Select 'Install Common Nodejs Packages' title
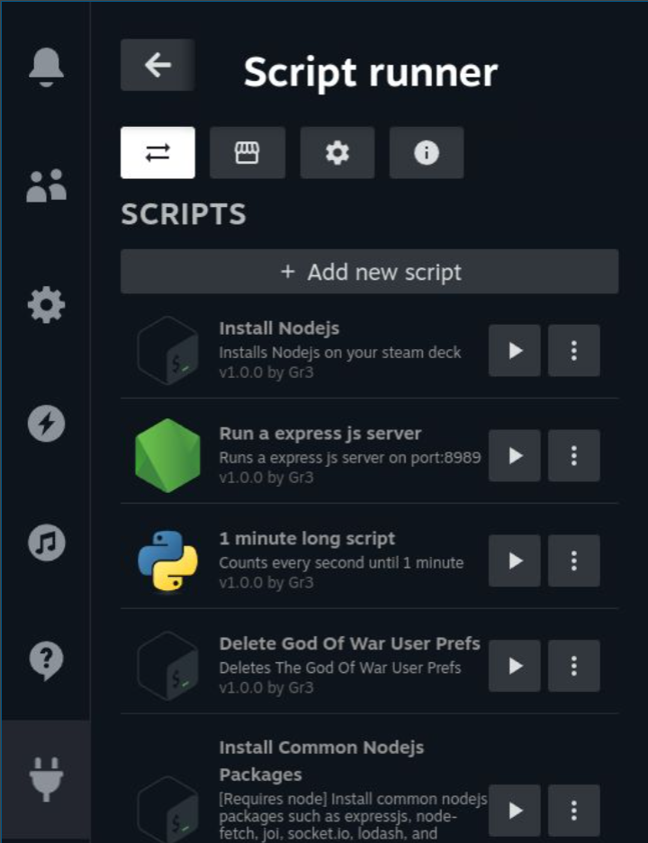Viewport: 648px width, 843px height. 321,761
